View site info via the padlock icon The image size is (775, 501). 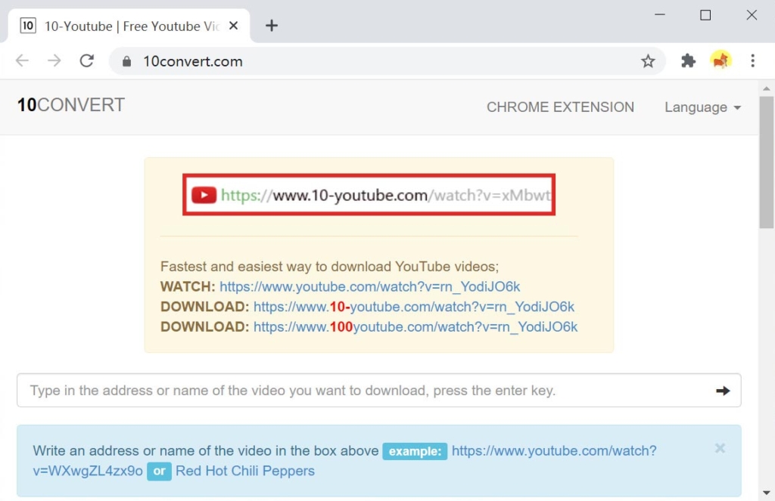coord(127,61)
